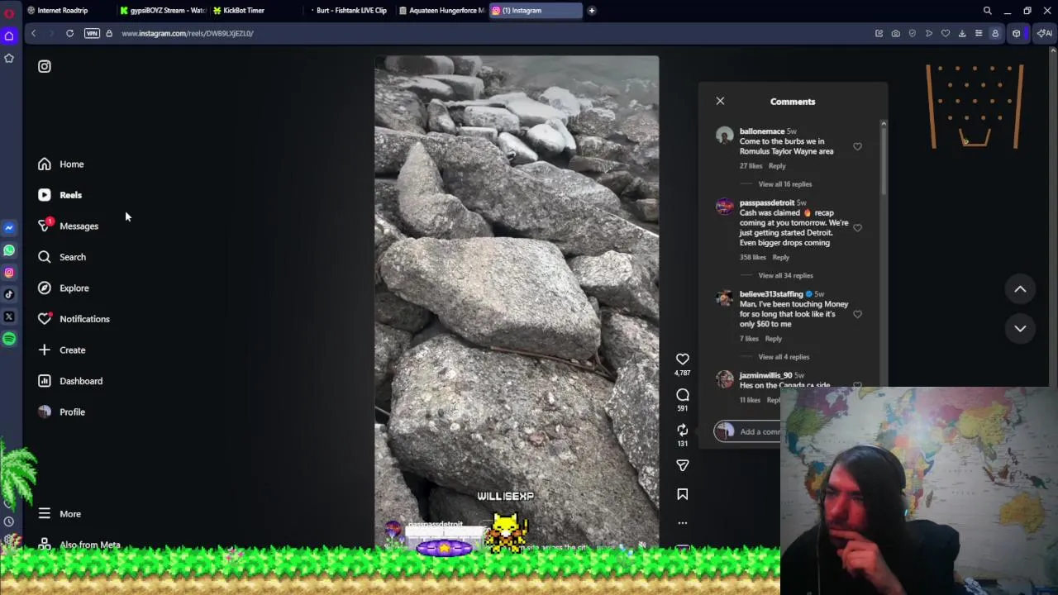Expand View all 34 replies

785,275
